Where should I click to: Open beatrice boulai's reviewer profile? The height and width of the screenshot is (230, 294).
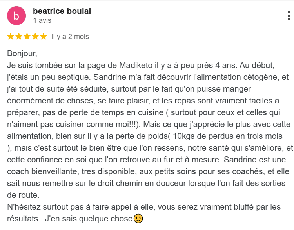tap(62, 11)
